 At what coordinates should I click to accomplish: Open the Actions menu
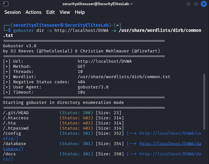point(33,12)
